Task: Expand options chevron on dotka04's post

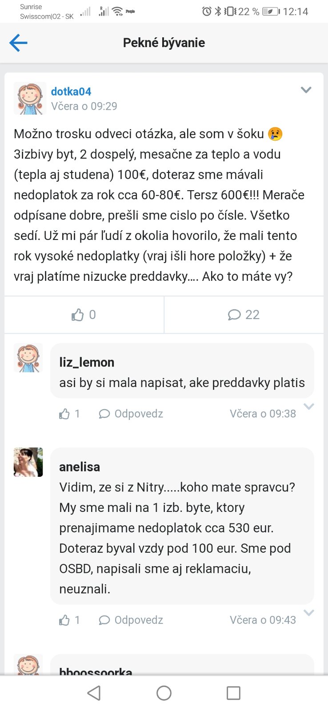Action: pyautogui.click(x=306, y=90)
